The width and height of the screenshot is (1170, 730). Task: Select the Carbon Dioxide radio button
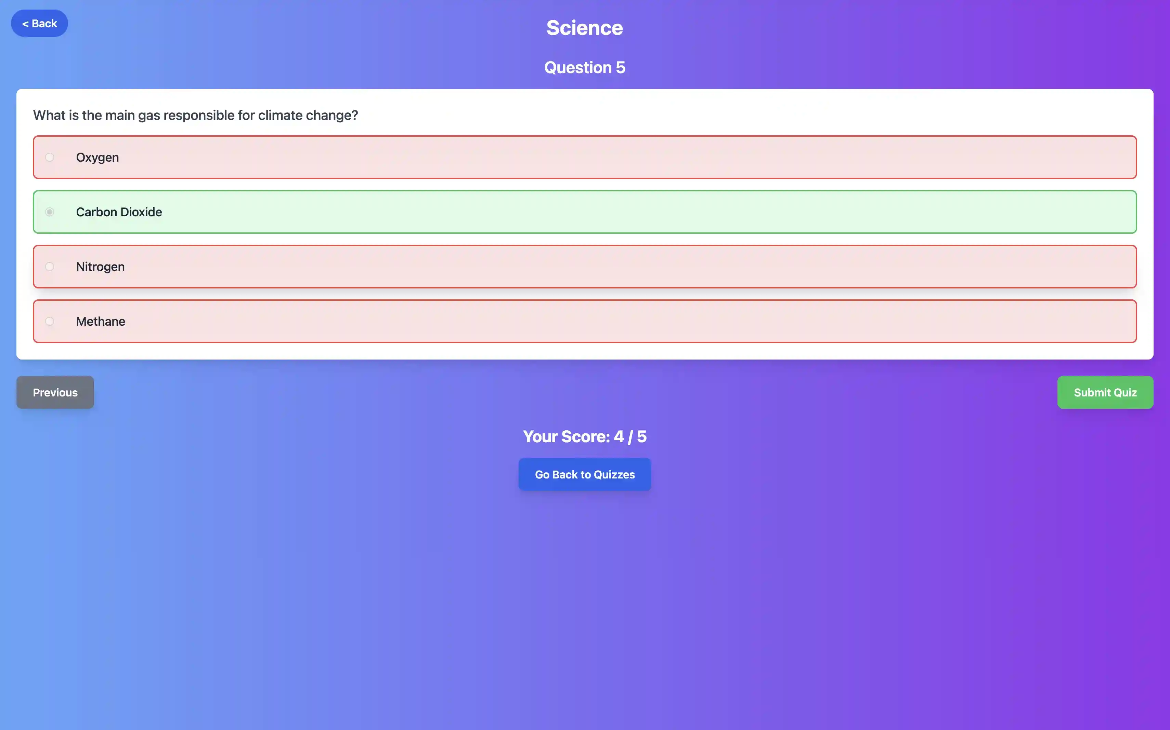50,212
